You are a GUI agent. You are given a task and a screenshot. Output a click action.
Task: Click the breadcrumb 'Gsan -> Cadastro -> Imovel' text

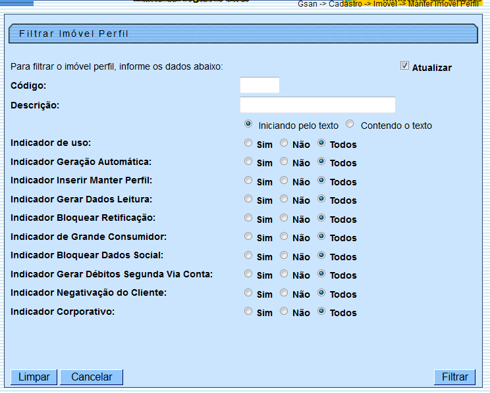347,4
